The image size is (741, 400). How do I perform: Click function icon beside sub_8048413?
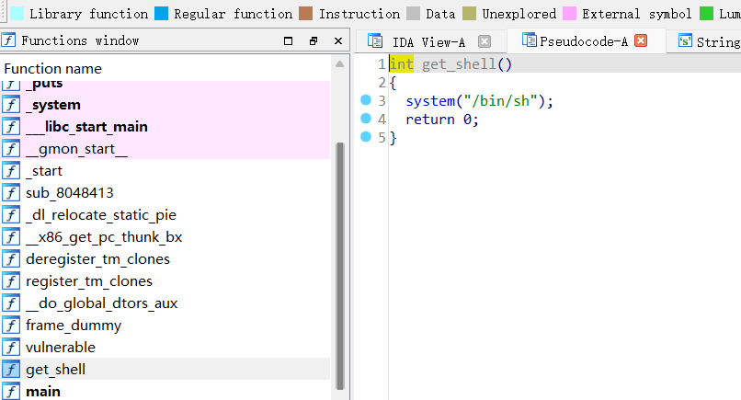click(11, 193)
